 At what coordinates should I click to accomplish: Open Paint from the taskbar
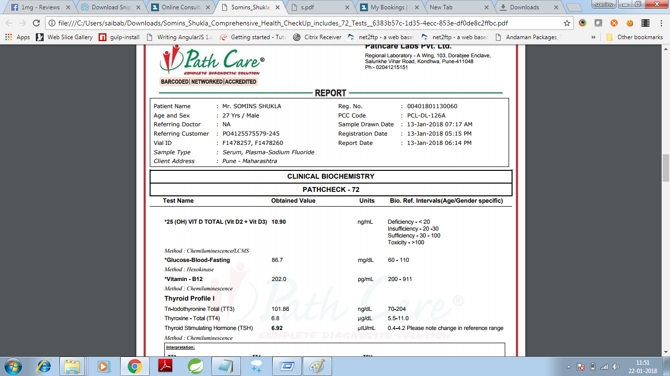[x=316, y=366]
